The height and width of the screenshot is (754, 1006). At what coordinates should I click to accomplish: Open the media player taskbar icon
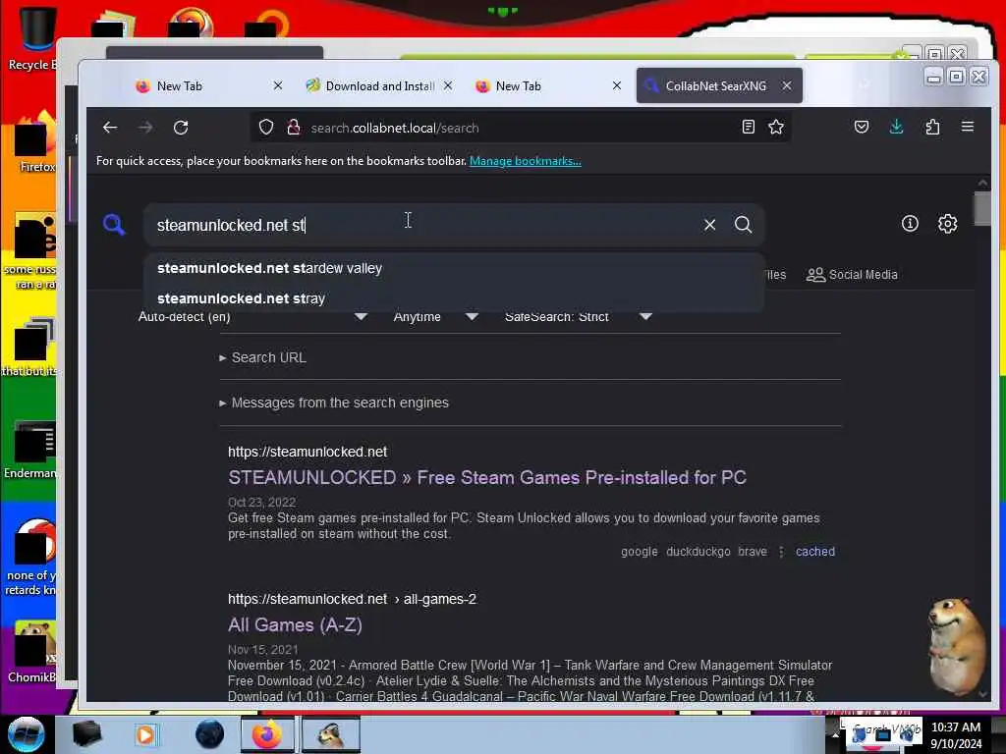coord(146,734)
